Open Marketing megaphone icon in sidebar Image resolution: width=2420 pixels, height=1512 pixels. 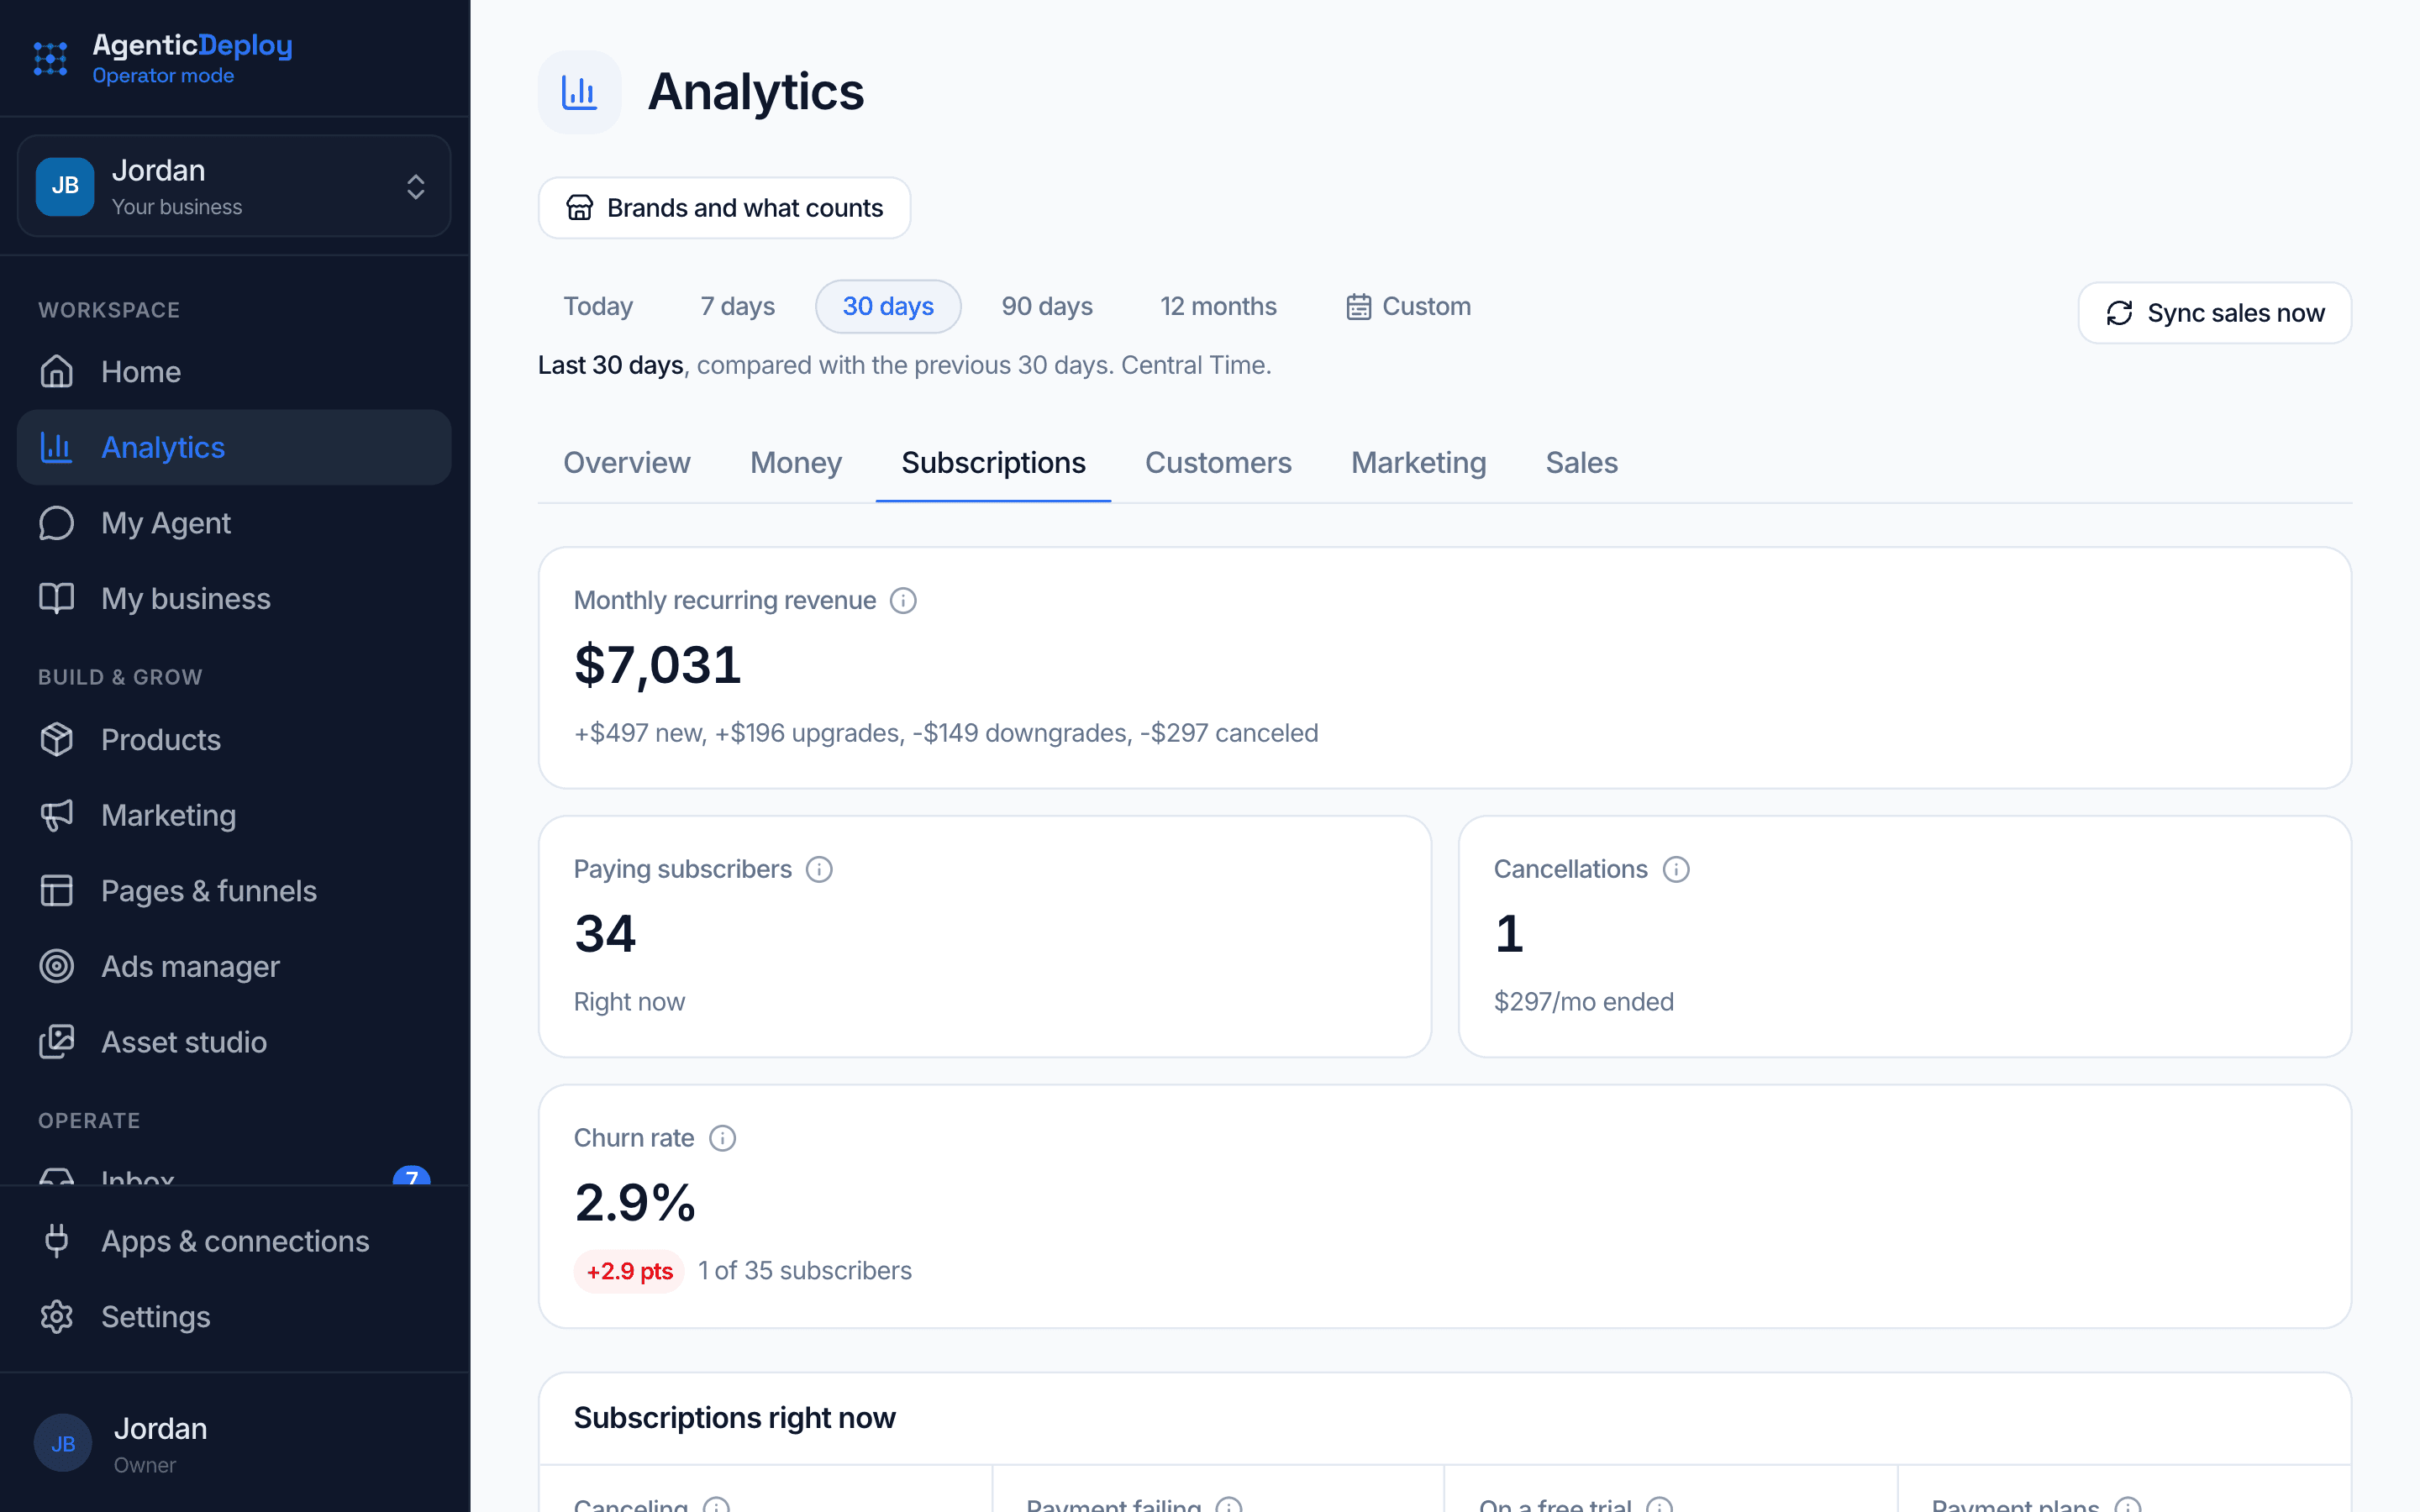[56, 815]
